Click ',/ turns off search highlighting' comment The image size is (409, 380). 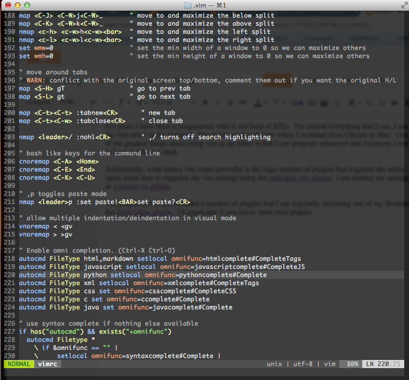point(210,137)
